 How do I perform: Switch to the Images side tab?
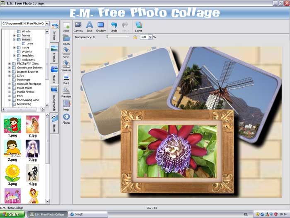click(x=54, y=31)
